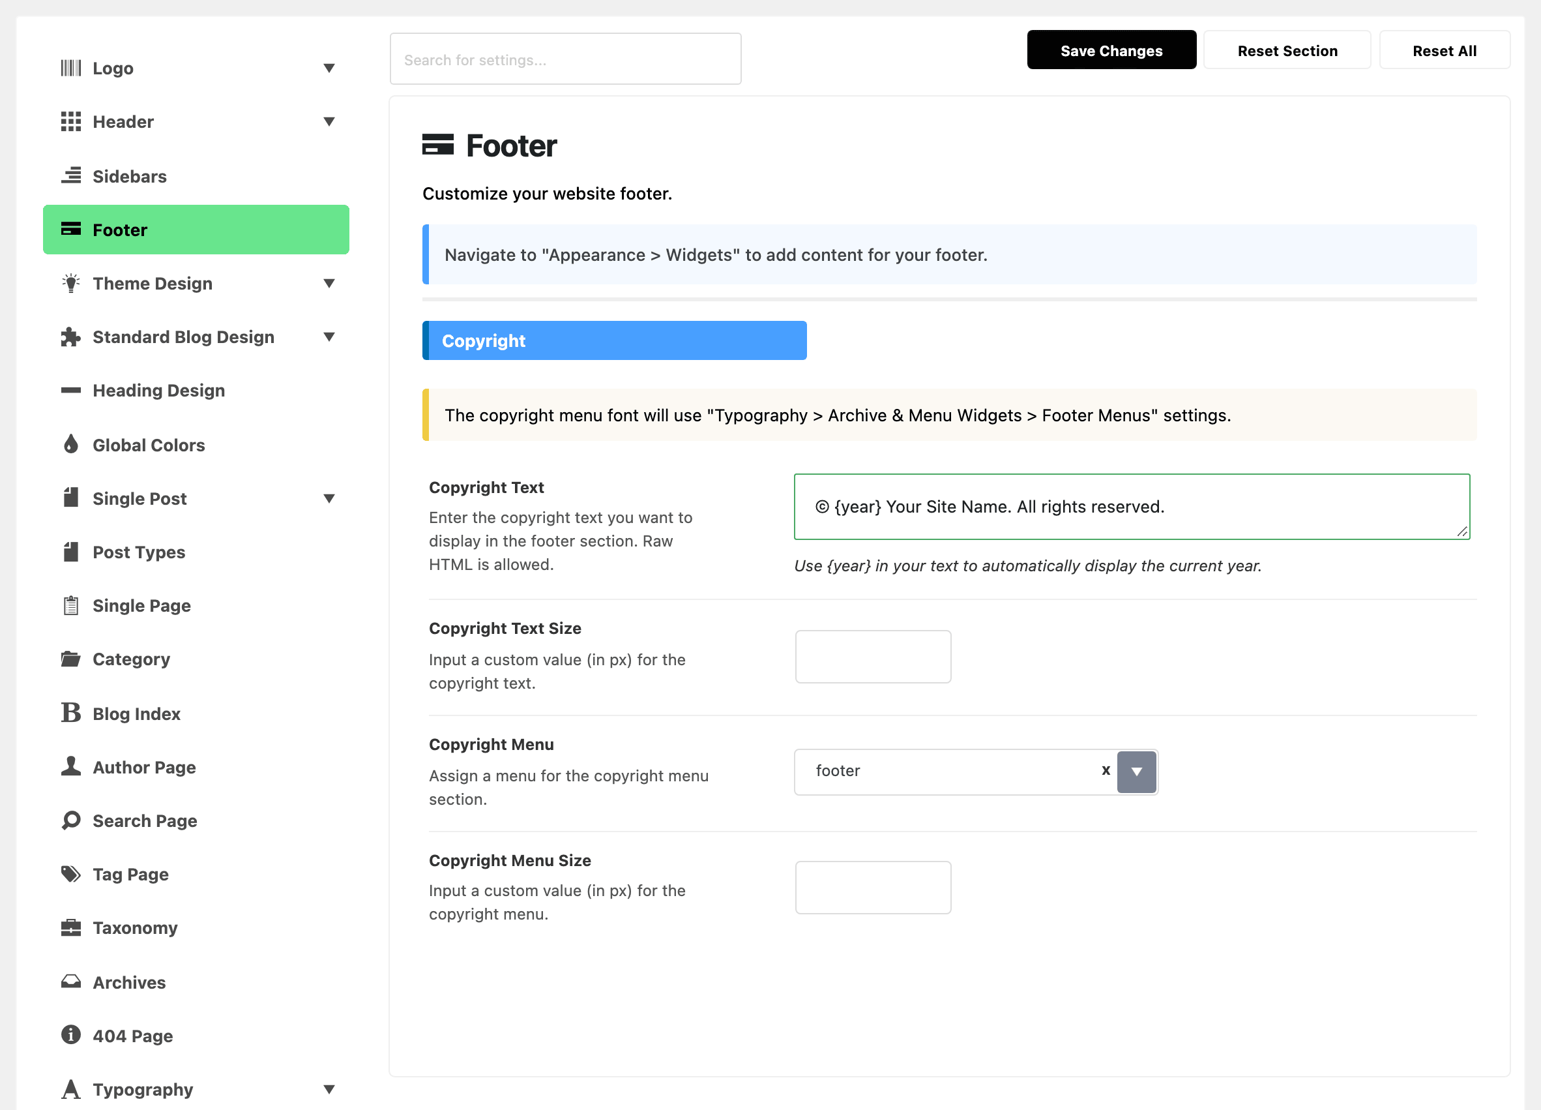
Task: Click the Search Page magnifier icon
Action: click(70, 820)
